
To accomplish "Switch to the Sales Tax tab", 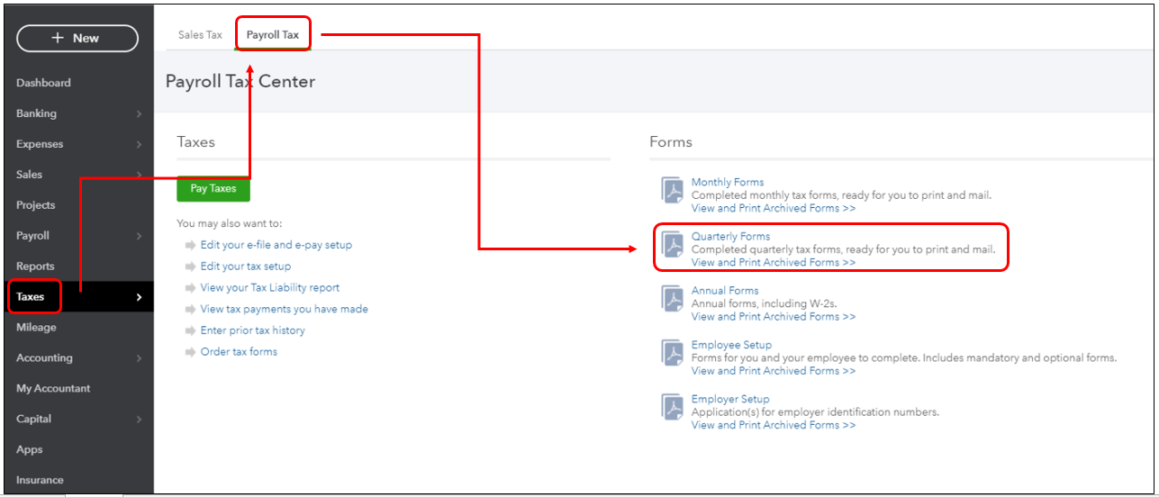I will click(200, 35).
